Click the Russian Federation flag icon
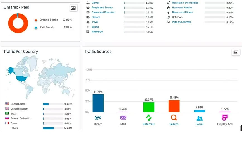This screenshot has height=143, width=242. tap(7, 118)
